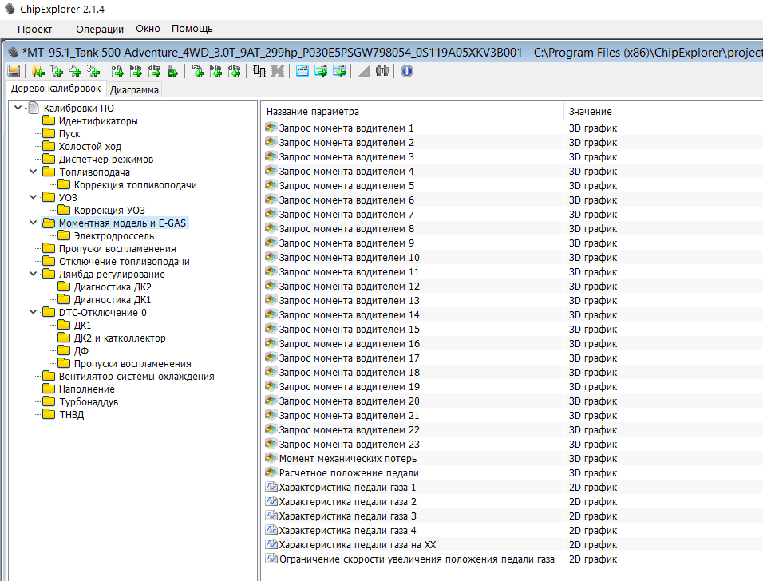Click the add folder toolbar icon
This screenshot has width=763, height=581.
pyautogui.click(x=38, y=71)
